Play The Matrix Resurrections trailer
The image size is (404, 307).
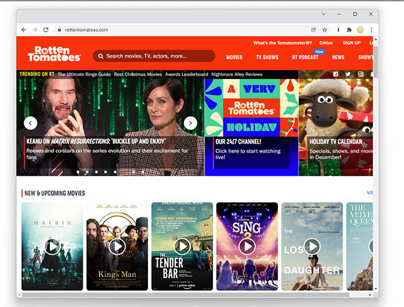53,247
